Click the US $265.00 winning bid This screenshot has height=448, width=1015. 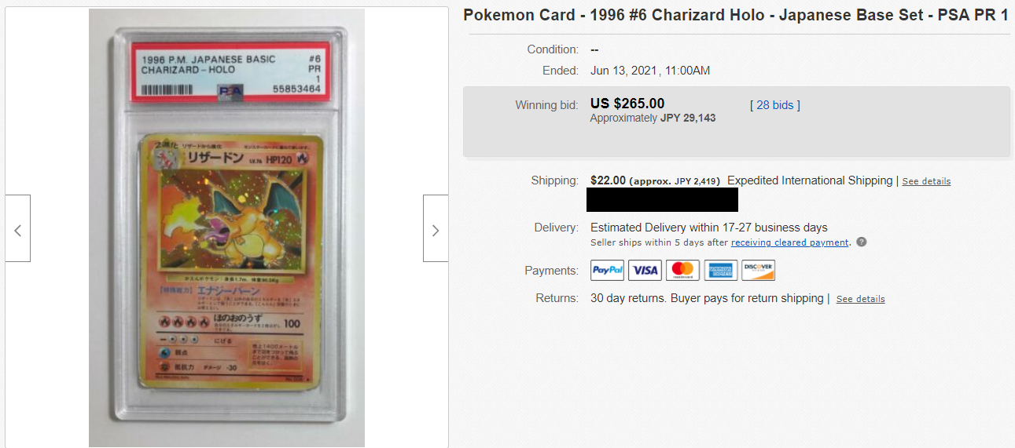627,104
